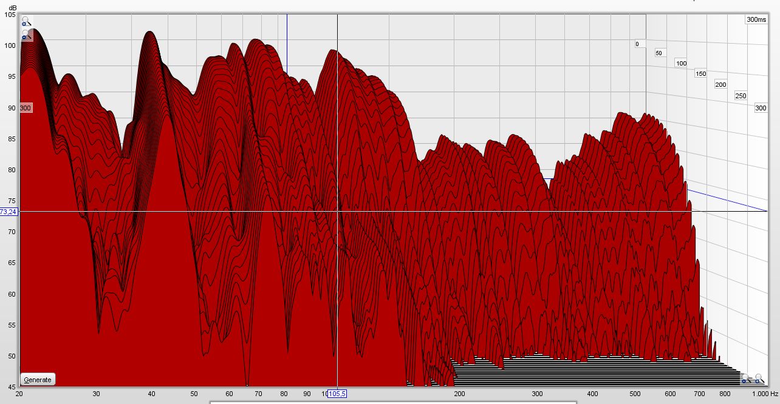Zoom out the frequency axis with minus magnifier

click(x=745, y=379)
